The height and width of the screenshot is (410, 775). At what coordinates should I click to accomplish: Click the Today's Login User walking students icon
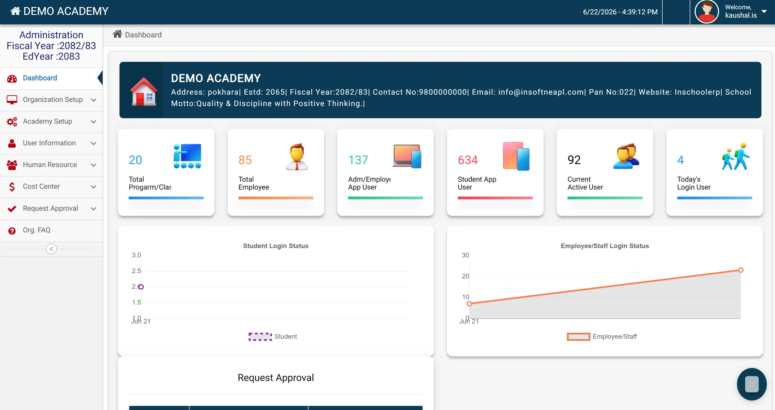[735, 156]
